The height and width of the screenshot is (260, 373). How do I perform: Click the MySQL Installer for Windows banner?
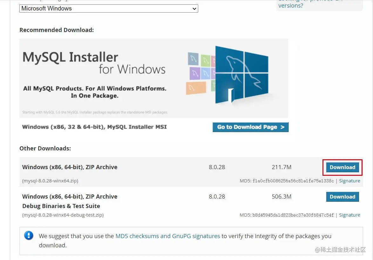pos(154,78)
